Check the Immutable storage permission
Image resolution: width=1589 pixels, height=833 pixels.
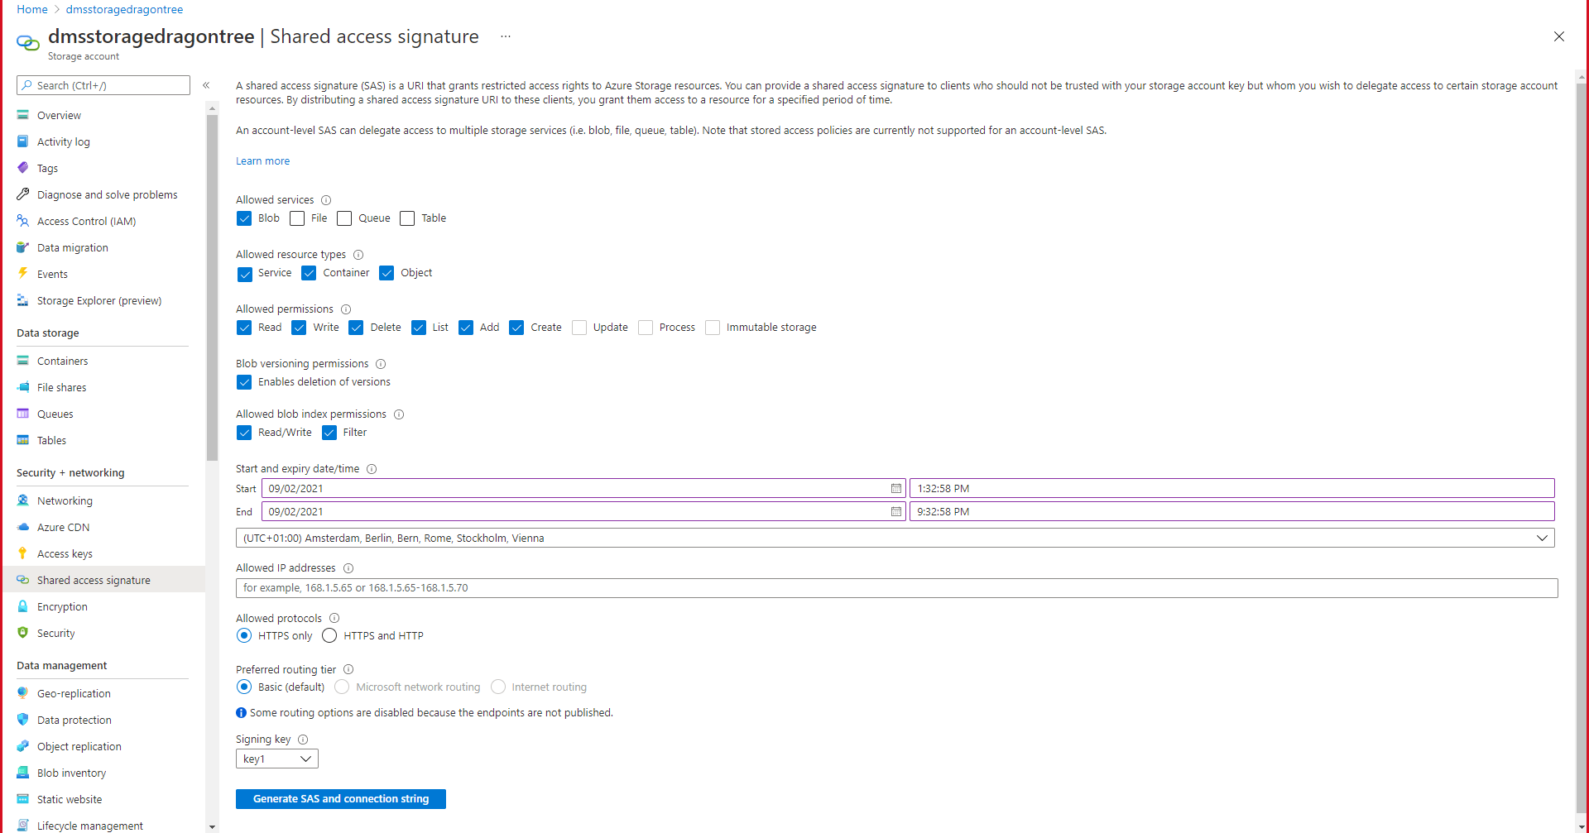tap(713, 328)
